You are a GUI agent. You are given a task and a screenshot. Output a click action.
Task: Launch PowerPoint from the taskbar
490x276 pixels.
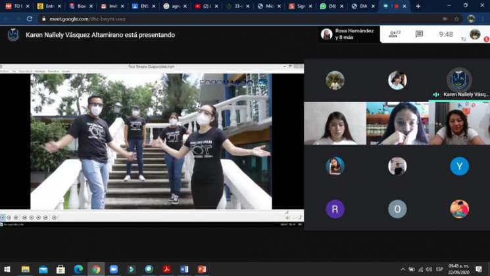202,269
